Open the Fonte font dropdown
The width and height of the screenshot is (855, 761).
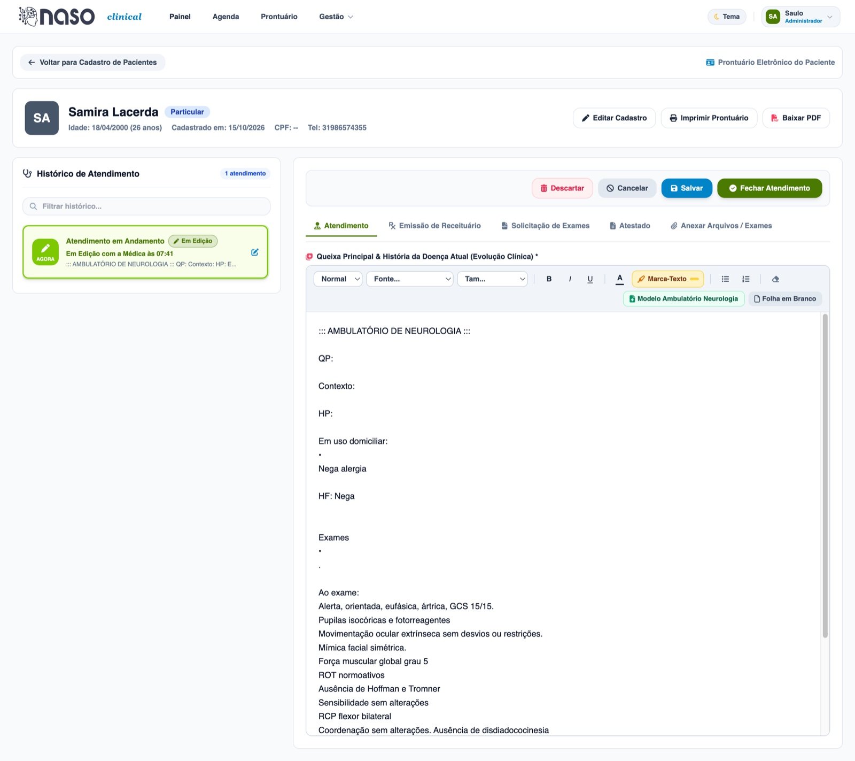(410, 279)
